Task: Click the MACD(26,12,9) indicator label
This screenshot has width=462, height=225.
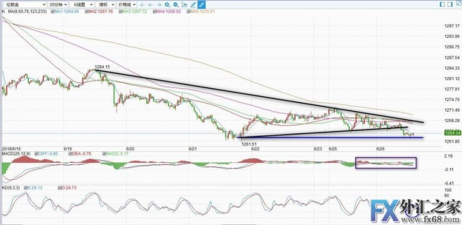Action: 16,154
